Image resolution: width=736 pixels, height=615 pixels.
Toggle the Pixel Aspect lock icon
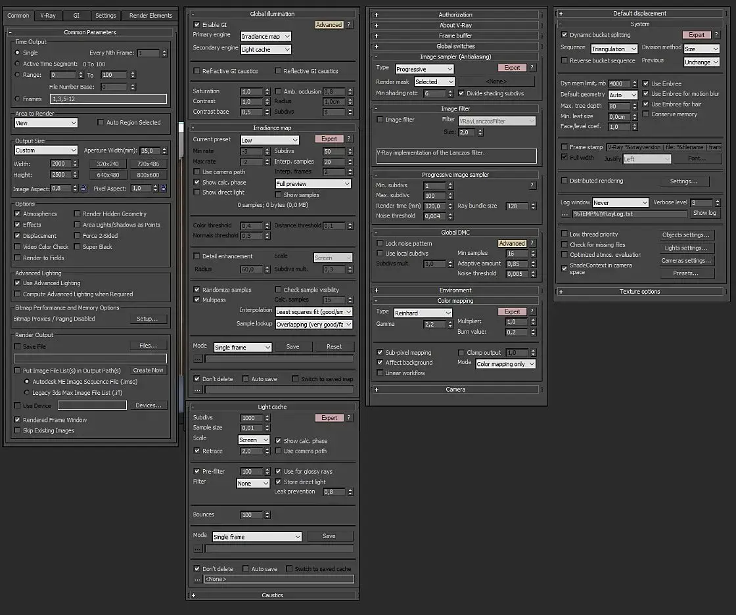(x=164, y=189)
